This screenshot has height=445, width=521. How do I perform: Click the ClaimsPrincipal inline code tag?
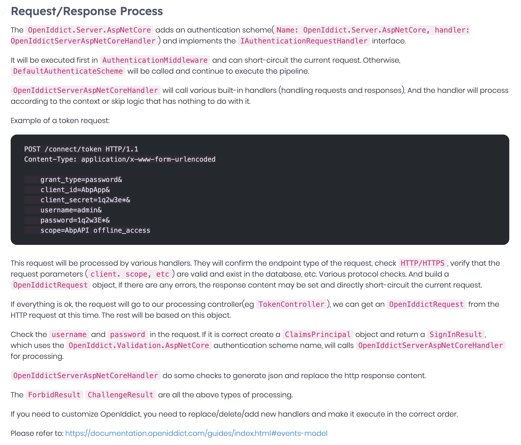click(318, 334)
